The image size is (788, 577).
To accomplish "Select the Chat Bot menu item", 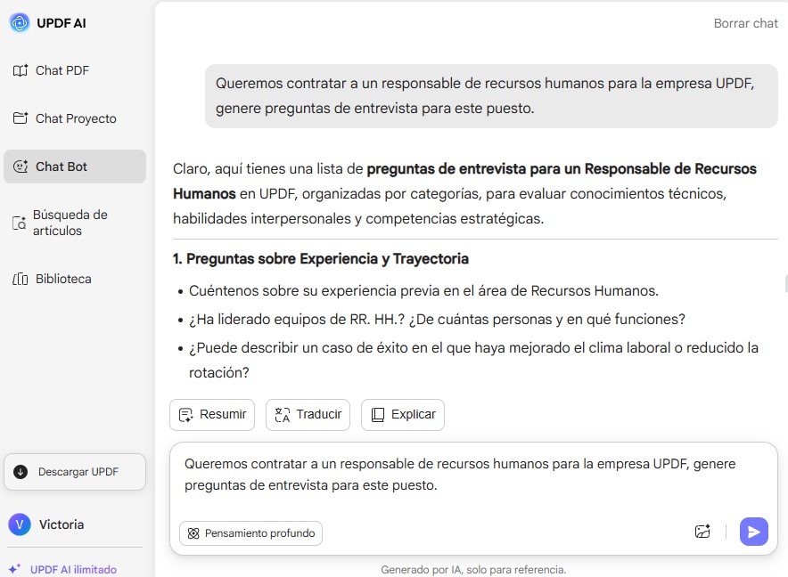I will click(75, 167).
